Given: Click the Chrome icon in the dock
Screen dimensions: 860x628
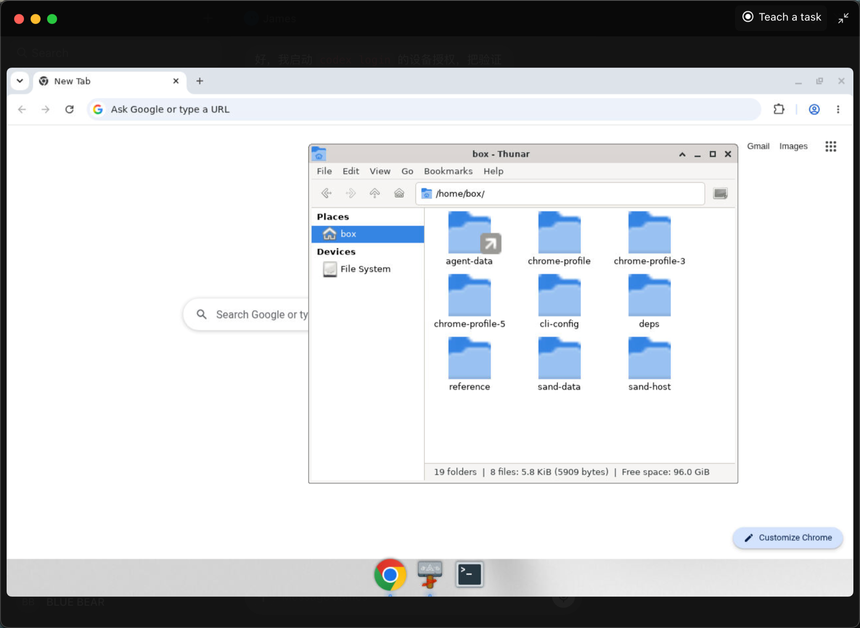Looking at the screenshot, I should coord(390,574).
